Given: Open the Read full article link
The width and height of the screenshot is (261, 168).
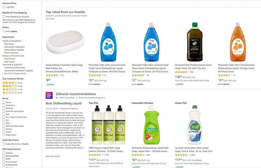Looking at the screenshot, I should pos(53,156).
